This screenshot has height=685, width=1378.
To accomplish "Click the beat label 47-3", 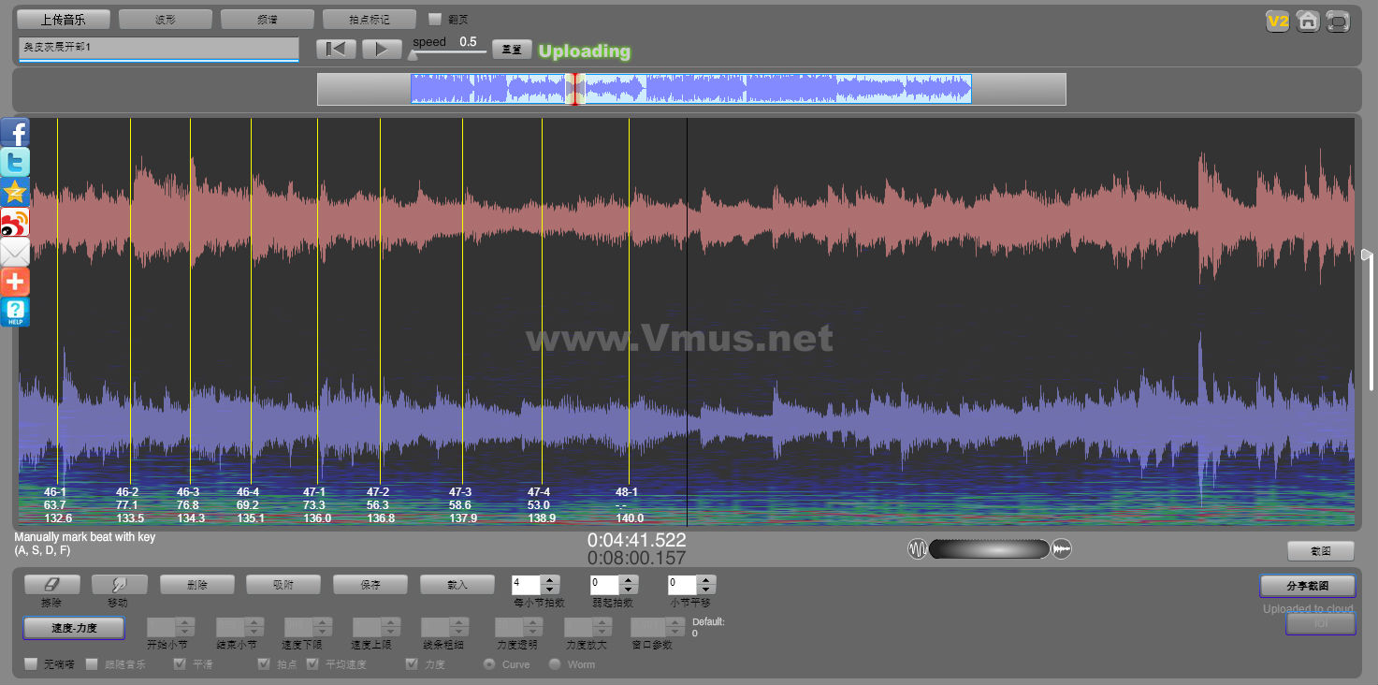I will 460,492.
